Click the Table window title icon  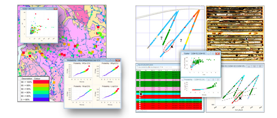coord(137,65)
